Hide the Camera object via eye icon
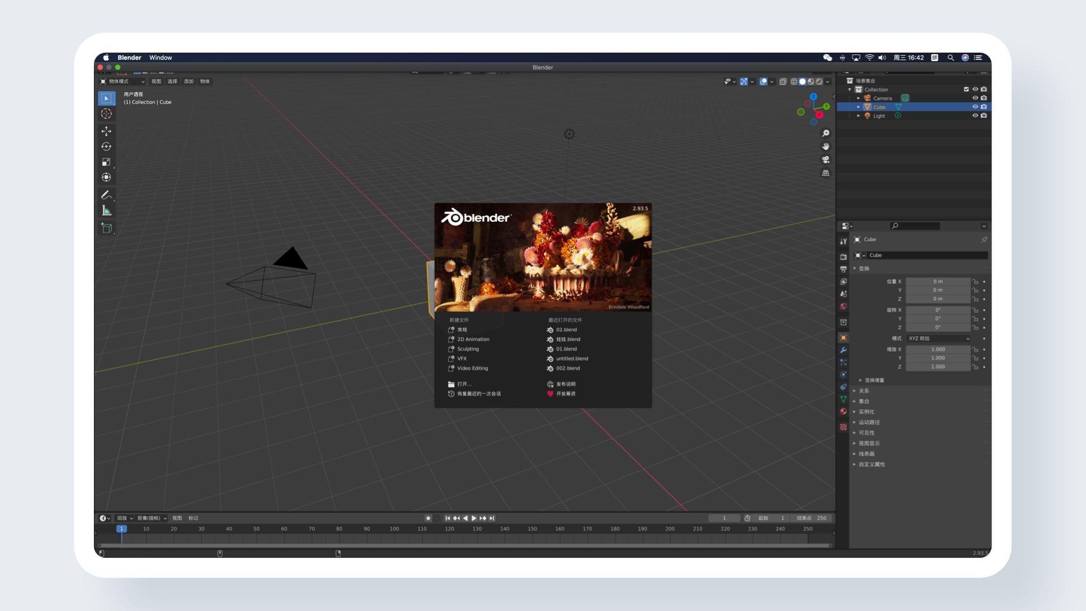 click(x=975, y=98)
